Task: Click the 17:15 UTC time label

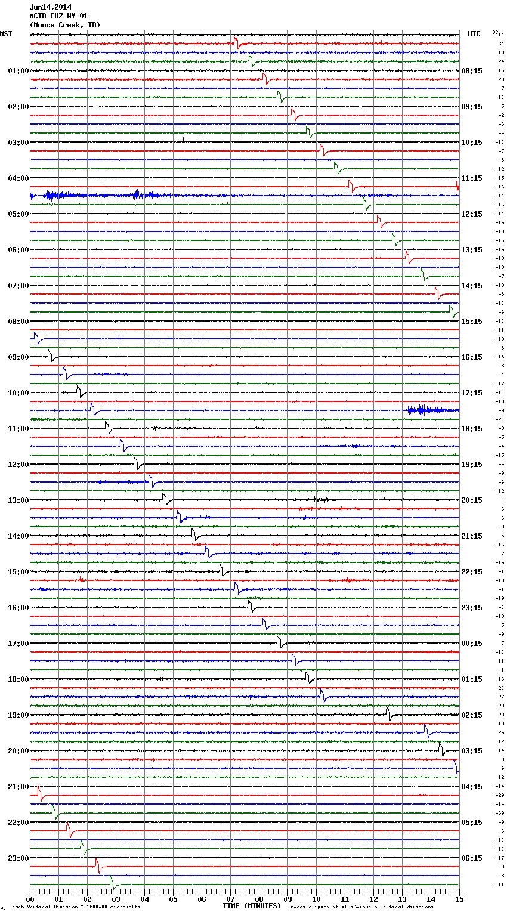Action: [472, 393]
